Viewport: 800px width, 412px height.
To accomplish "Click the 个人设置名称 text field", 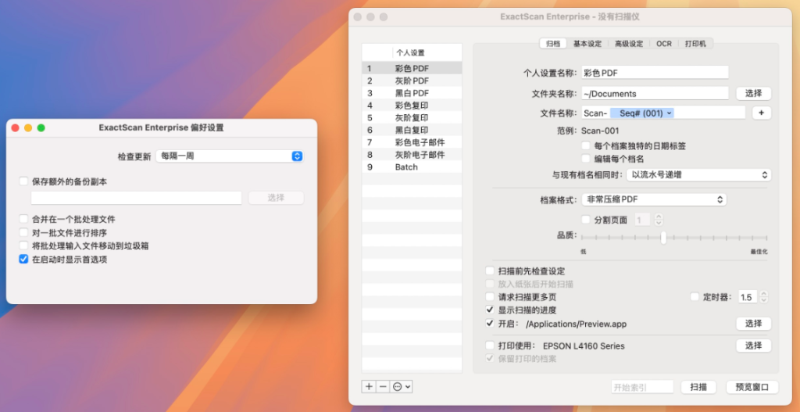I will 654,73.
